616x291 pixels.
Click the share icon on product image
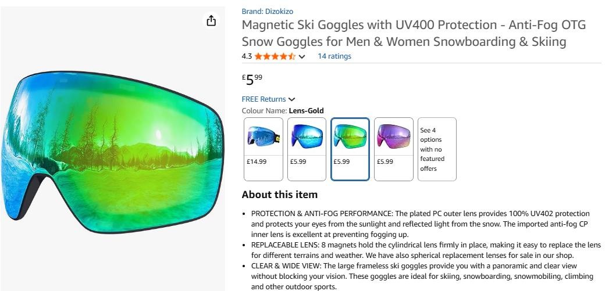pos(211,20)
